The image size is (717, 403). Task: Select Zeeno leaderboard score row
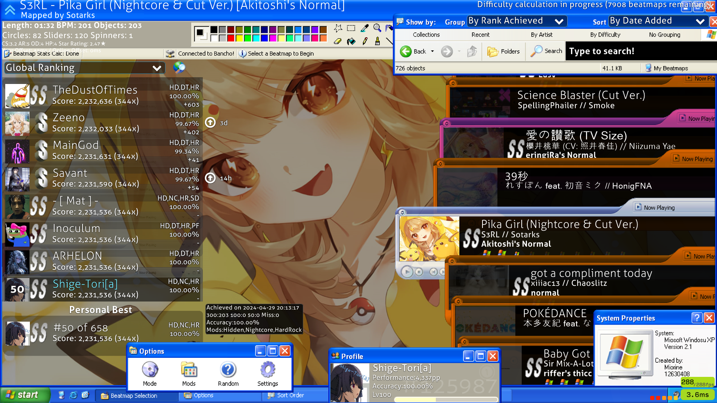(103, 123)
